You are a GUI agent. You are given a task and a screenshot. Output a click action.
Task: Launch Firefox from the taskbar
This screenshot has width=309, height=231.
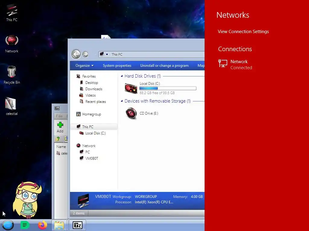pos(43,225)
